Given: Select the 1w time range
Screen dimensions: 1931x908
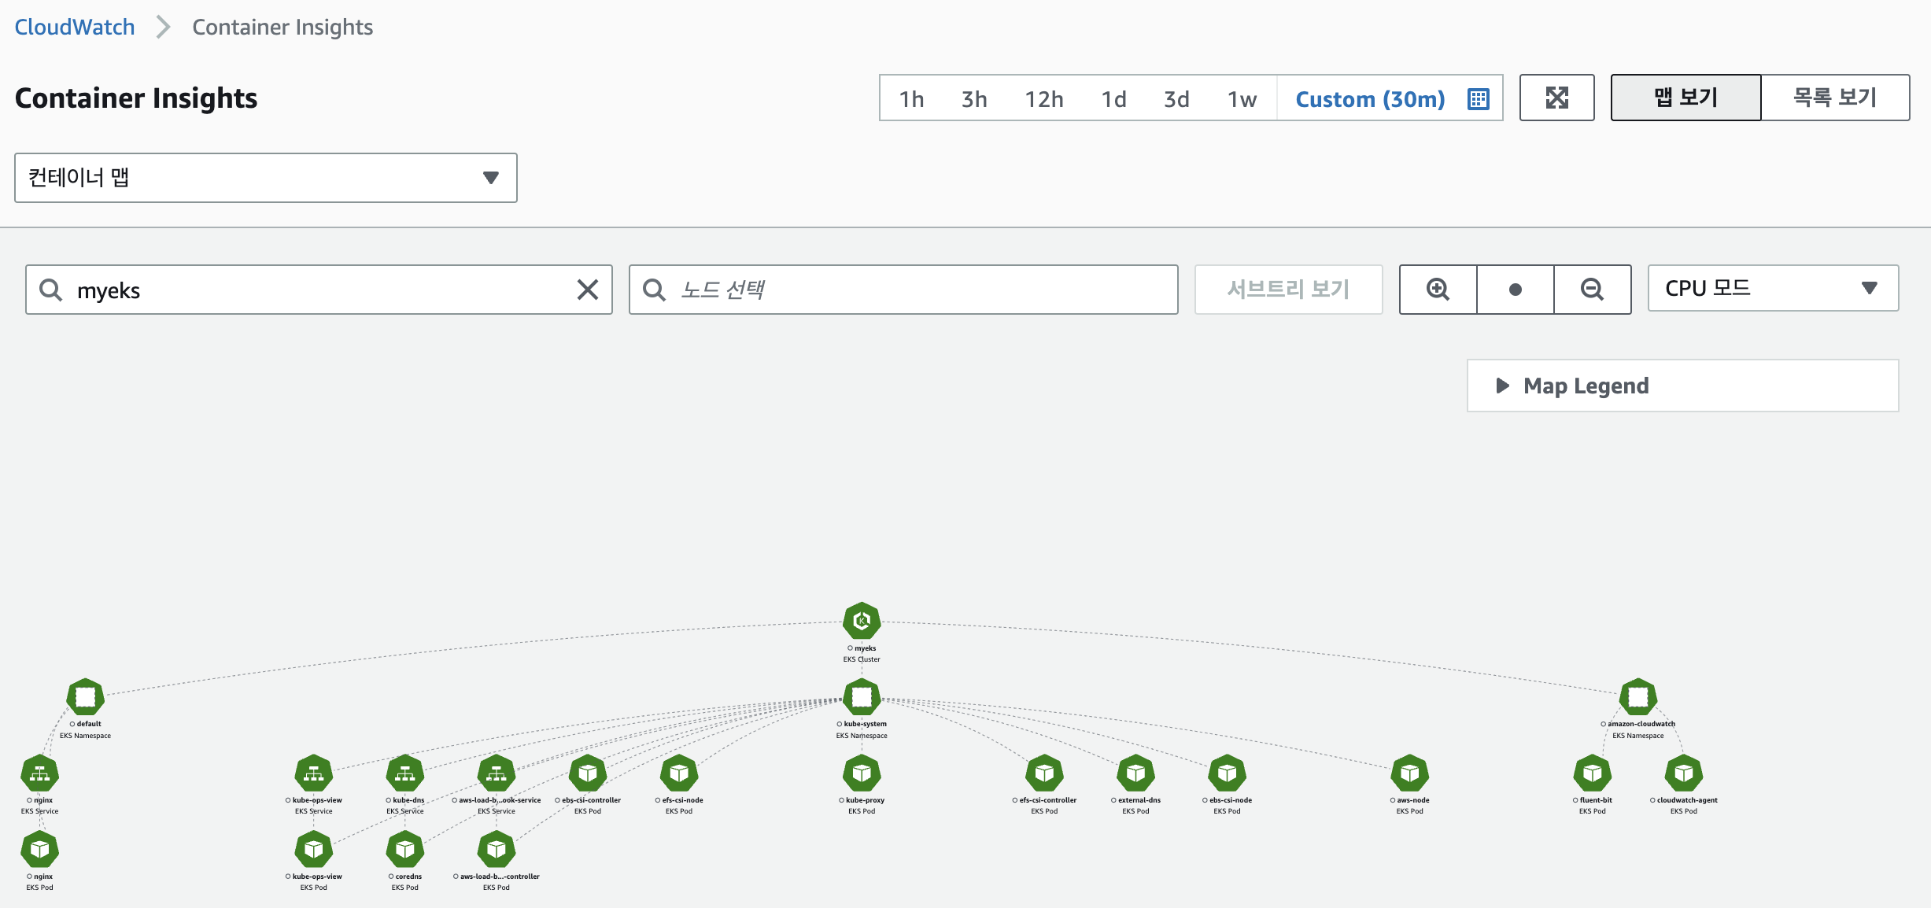Looking at the screenshot, I should click(1242, 98).
